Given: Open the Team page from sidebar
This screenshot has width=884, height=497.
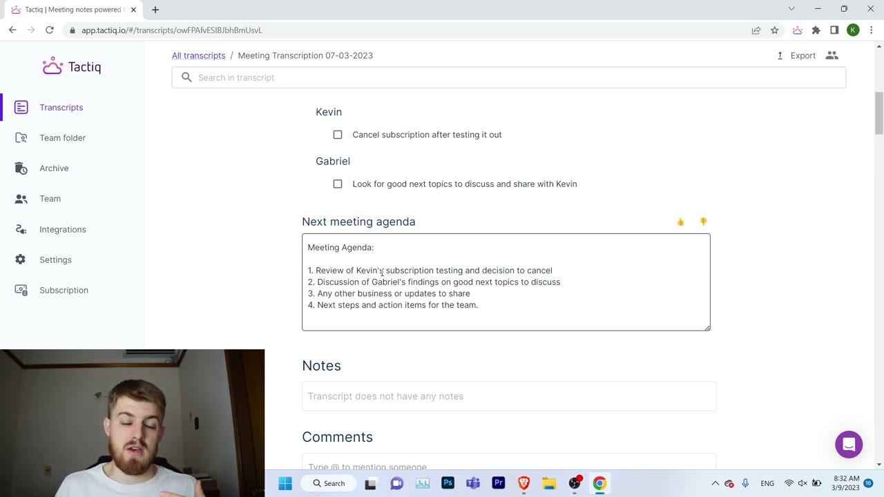Looking at the screenshot, I should (x=50, y=199).
